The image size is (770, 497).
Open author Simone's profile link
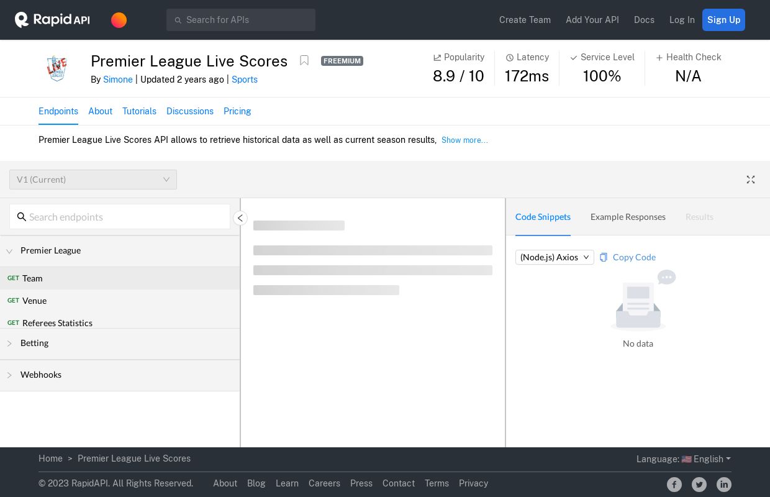tap(118, 80)
